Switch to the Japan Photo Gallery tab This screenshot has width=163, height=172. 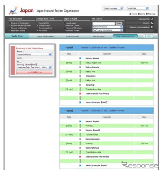click(x=46, y=36)
